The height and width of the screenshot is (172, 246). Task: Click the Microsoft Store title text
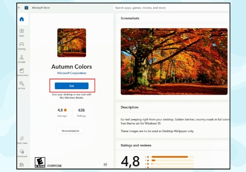pos(41,8)
